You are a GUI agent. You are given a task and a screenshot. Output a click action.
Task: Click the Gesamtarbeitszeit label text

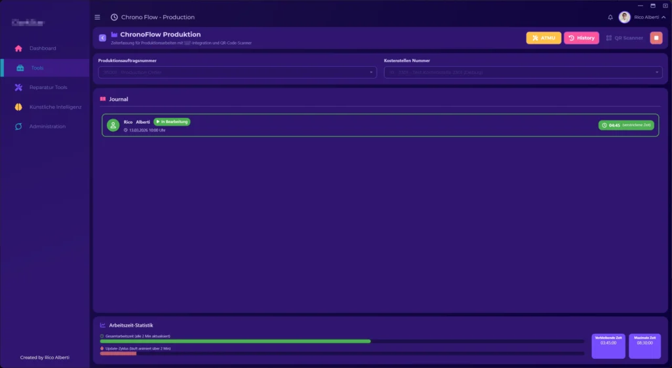pos(138,337)
